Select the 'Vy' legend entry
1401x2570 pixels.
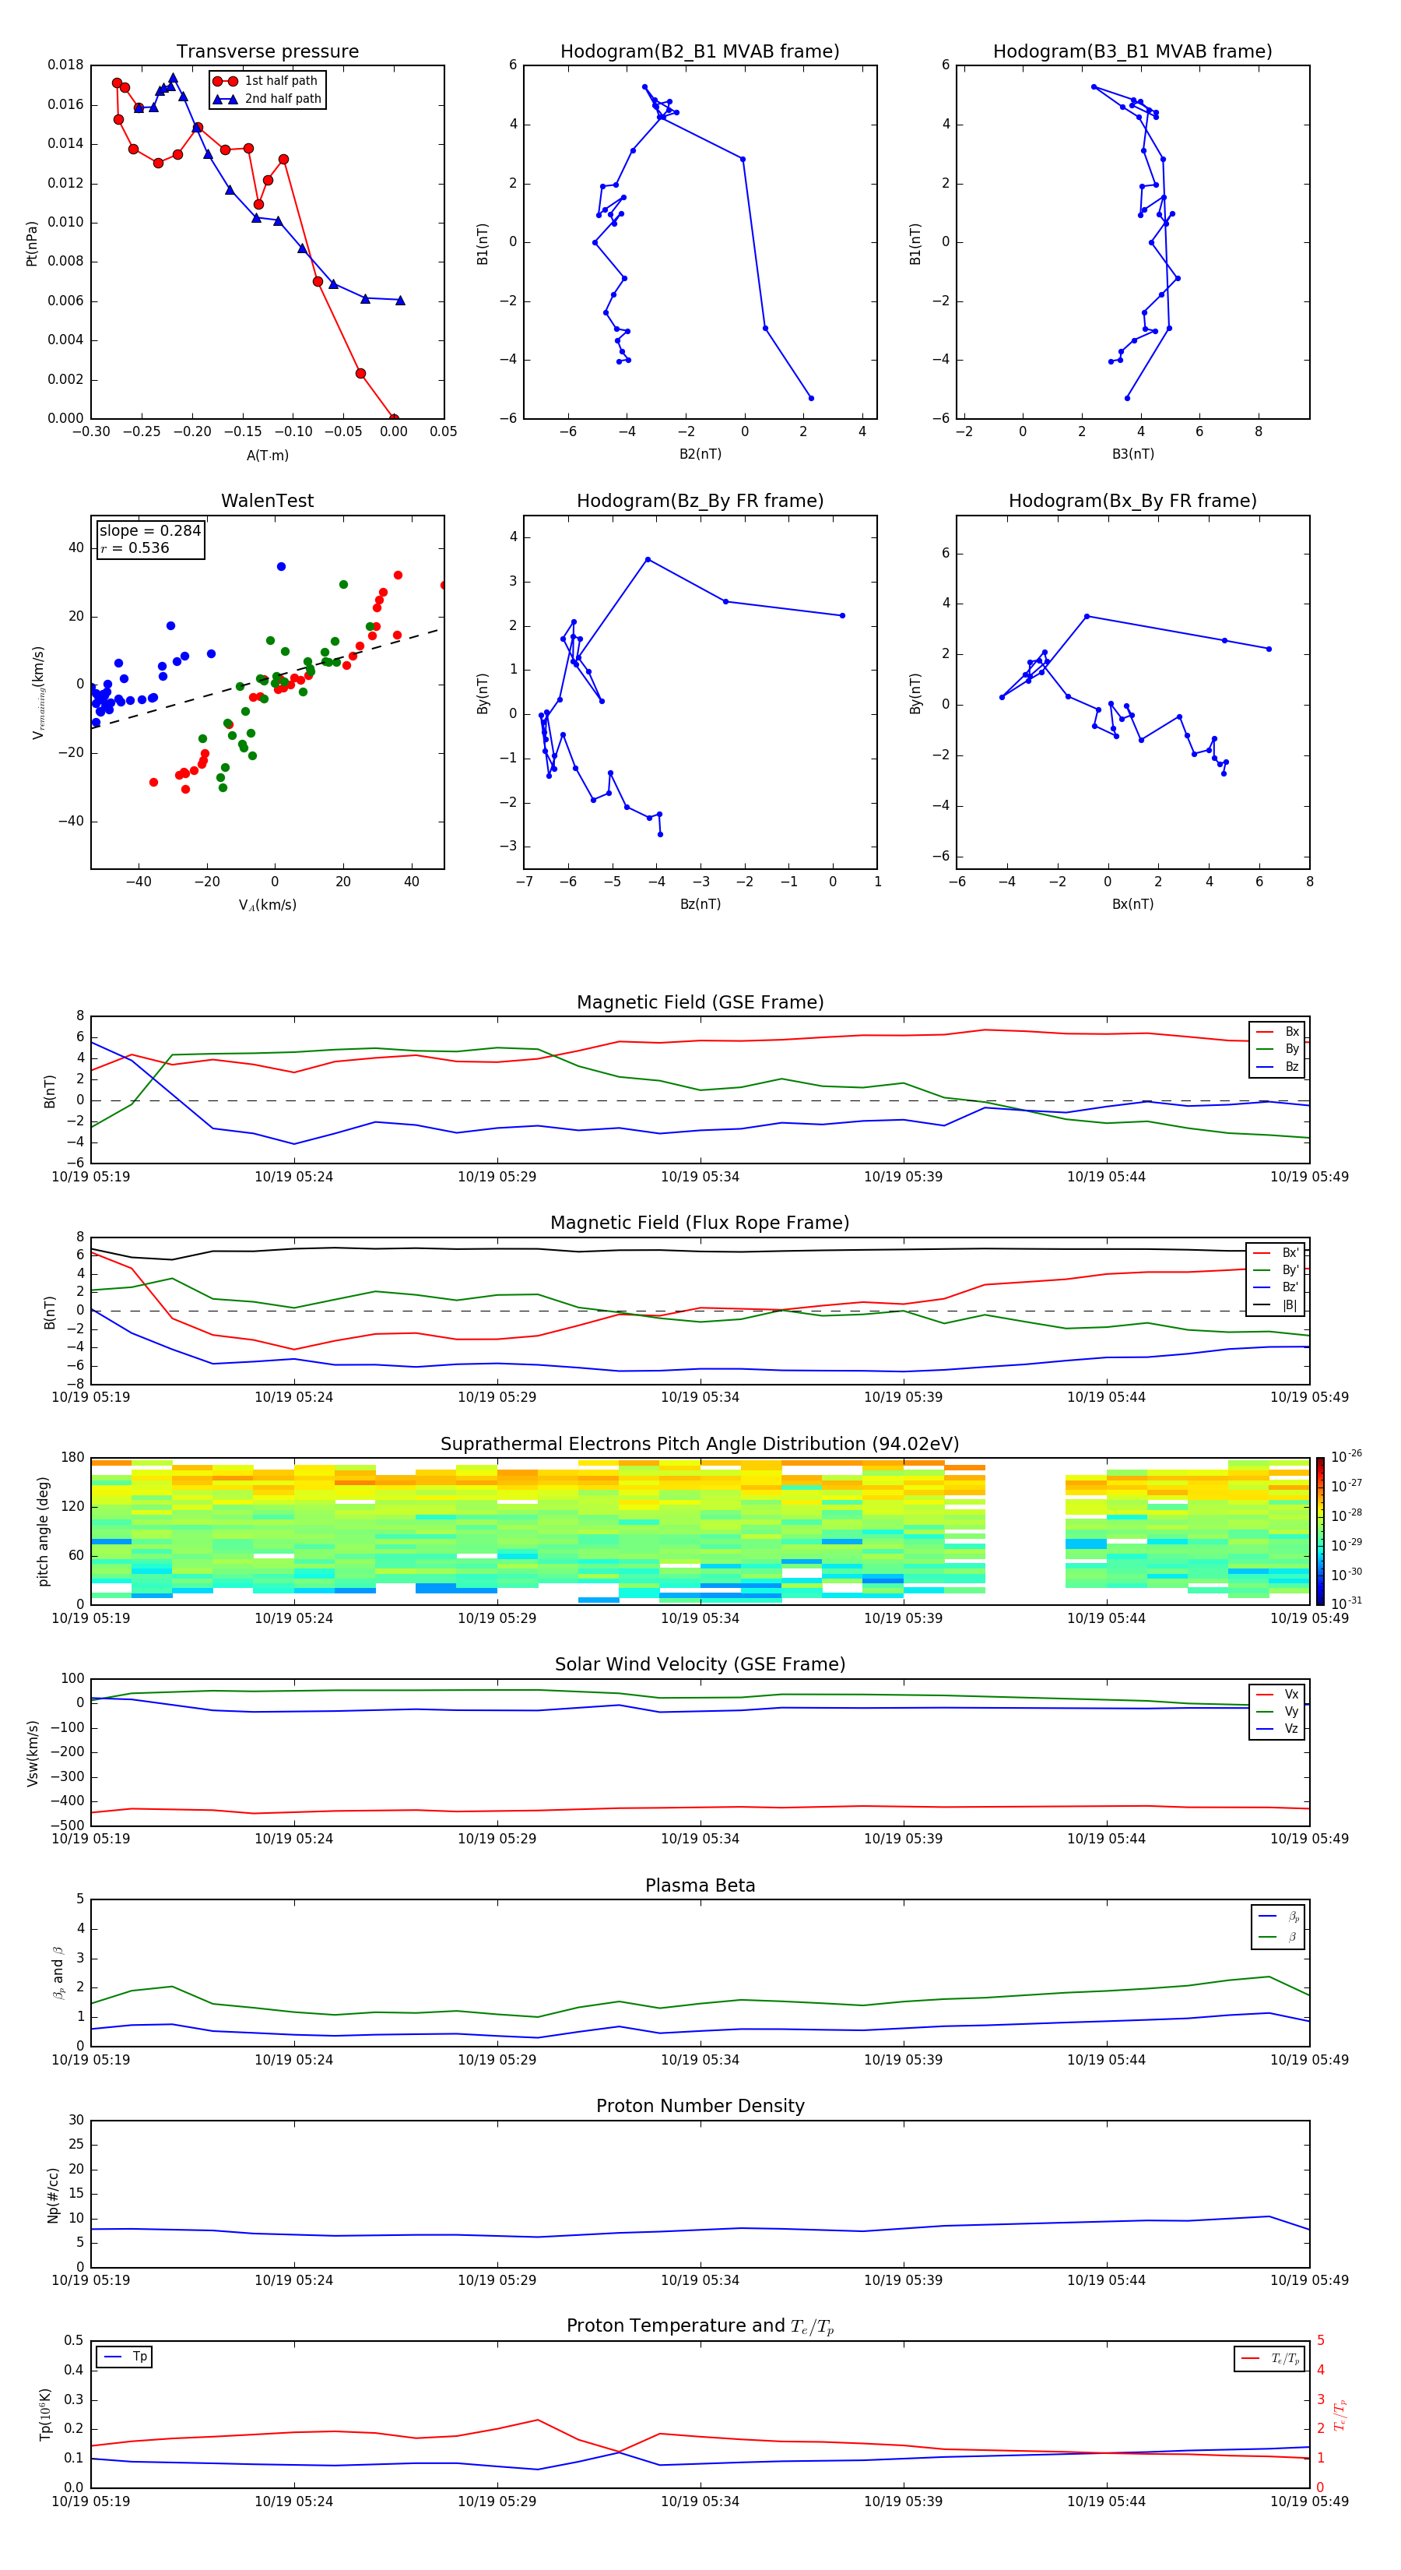point(1277,1712)
